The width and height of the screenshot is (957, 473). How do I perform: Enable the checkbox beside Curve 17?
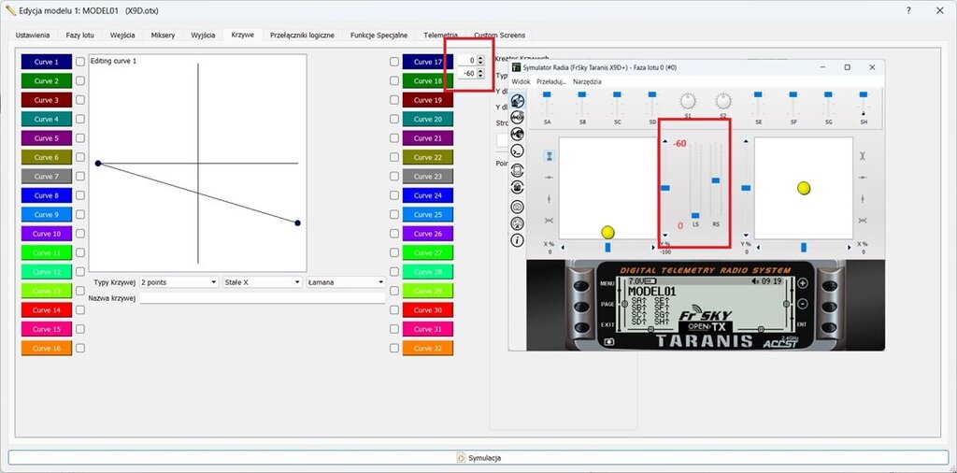394,62
